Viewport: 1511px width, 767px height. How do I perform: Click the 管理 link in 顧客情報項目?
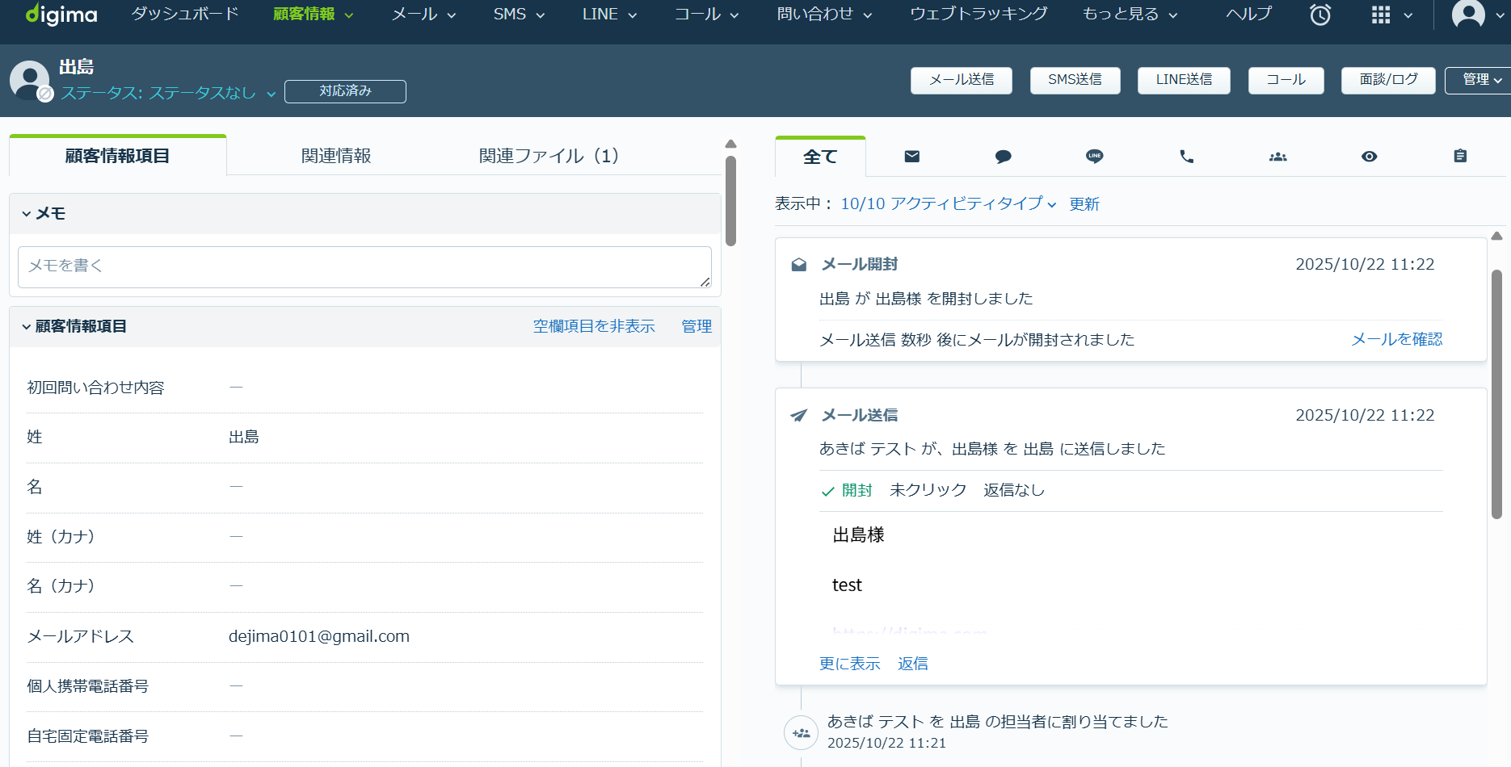697,327
